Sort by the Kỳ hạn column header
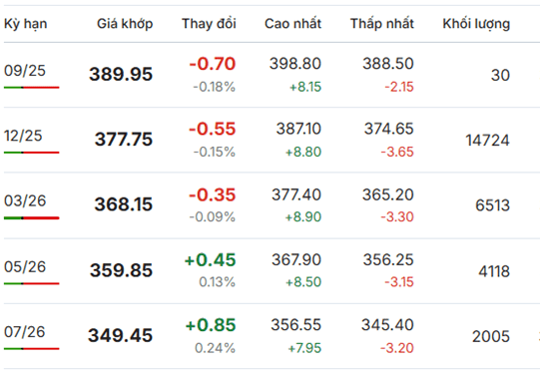This screenshot has height=374, width=540. coord(26,24)
